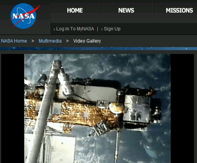The width and height of the screenshot is (197, 163).
Task: Go to the NASA Home breadcrumb
Action: [x=14, y=41]
